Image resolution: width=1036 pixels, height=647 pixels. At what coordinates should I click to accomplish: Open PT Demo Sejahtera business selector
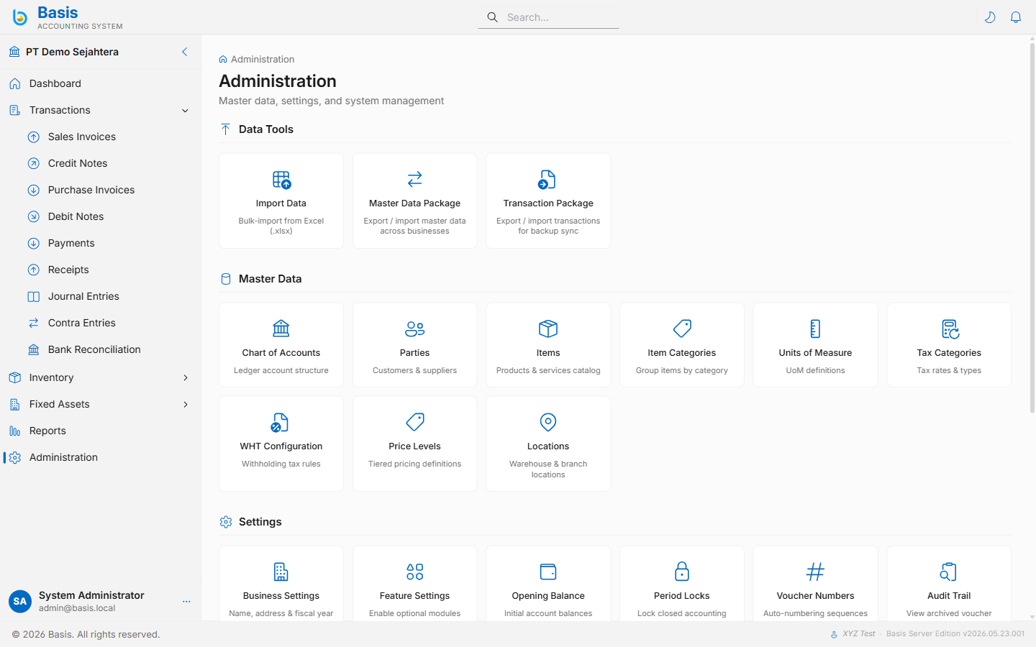pyautogui.click(x=72, y=52)
